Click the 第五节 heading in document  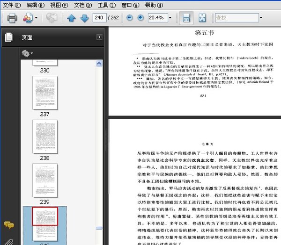[x=205, y=33]
